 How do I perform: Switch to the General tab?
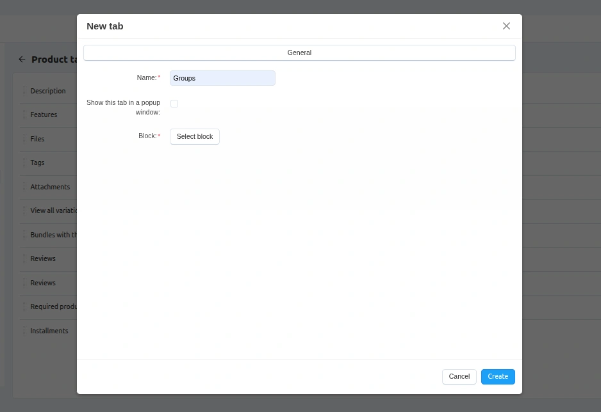(x=299, y=52)
